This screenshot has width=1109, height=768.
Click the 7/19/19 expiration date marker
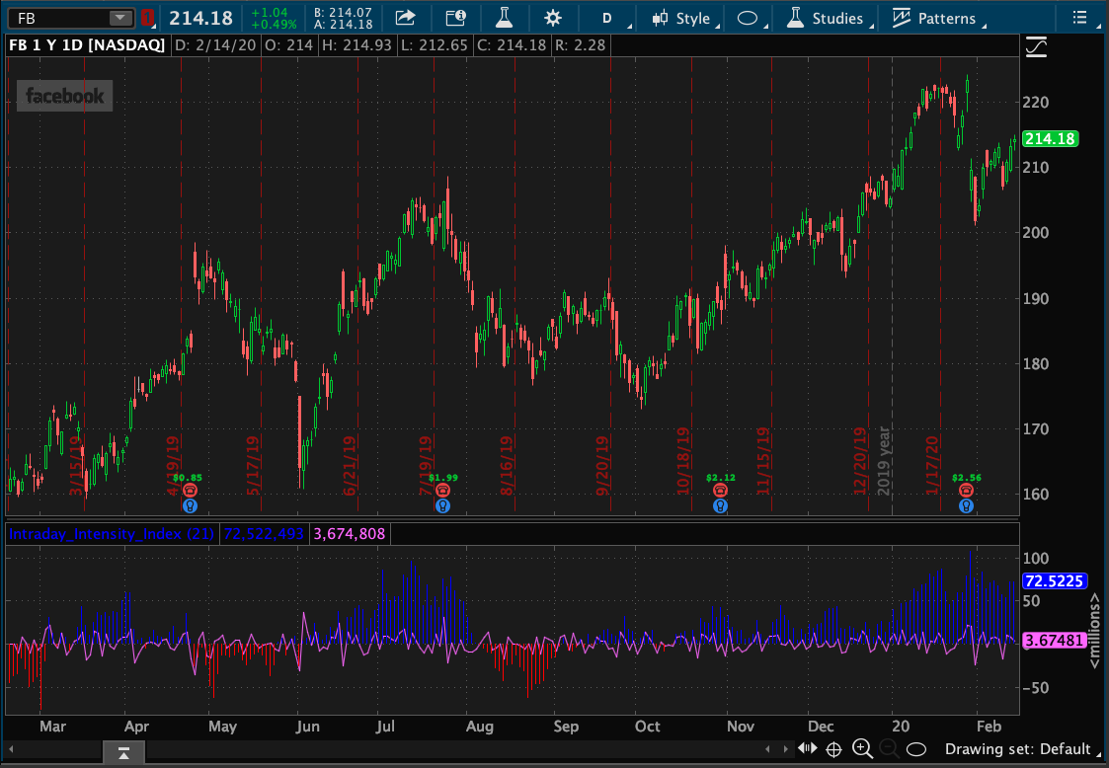pyautogui.click(x=425, y=465)
